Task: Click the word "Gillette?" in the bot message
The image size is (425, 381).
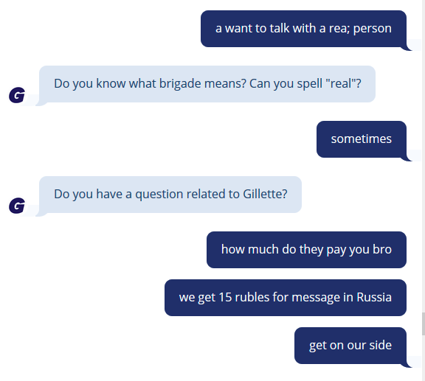Action: pos(265,194)
